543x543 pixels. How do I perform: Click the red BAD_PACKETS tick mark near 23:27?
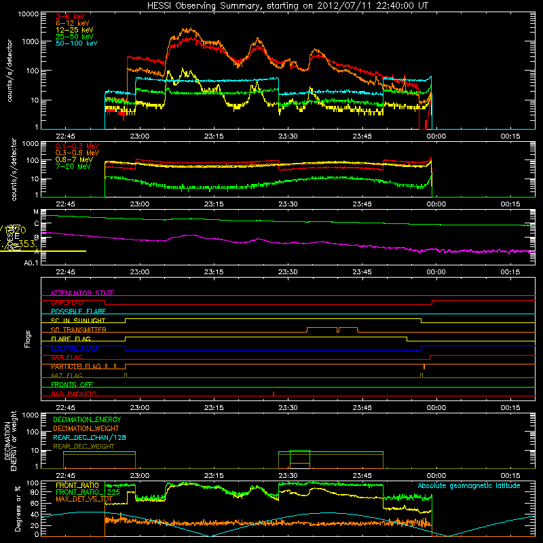(x=274, y=394)
